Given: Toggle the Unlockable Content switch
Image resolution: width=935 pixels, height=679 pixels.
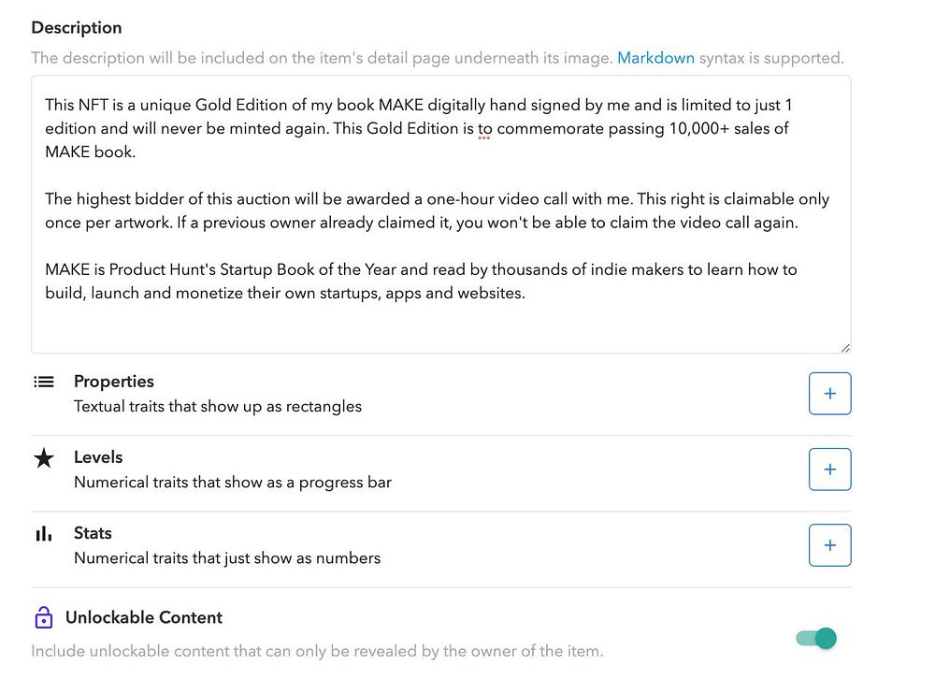Looking at the screenshot, I should click(x=816, y=639).
